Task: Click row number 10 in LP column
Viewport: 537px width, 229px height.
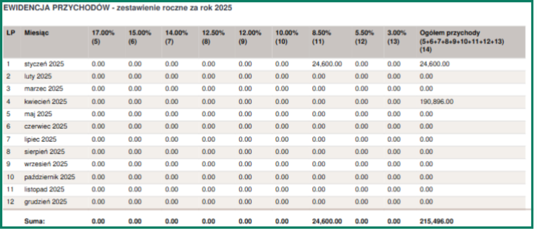Action: 10,177
